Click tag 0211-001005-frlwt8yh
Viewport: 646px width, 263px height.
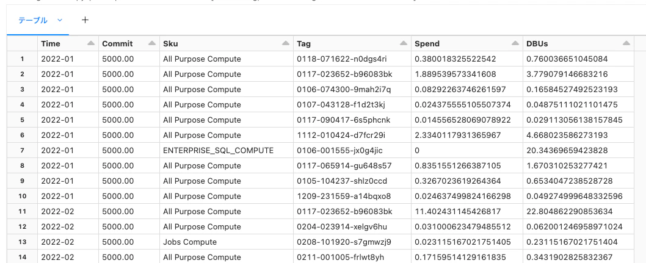click(x=341, y=258)
